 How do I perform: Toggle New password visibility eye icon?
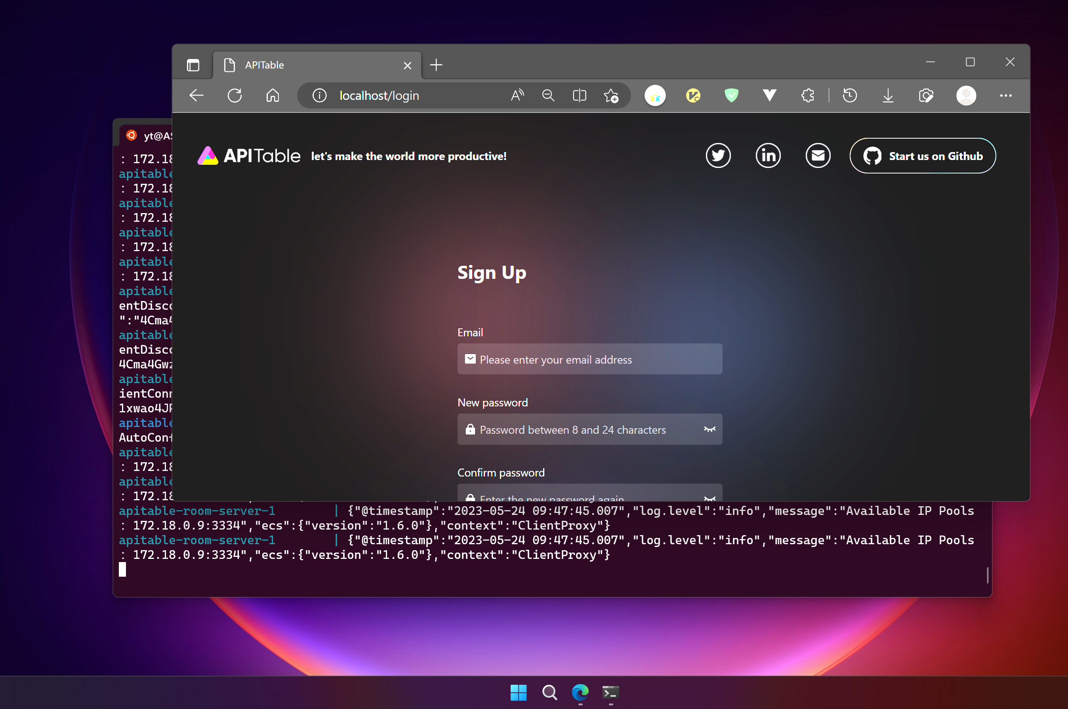(709, 429)
